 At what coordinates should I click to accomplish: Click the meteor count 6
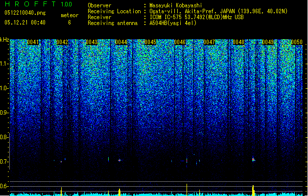pyautogui.click(x=70, y=23)
